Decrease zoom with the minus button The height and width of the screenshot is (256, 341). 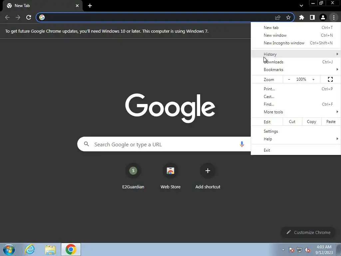pyautogui.click(x=289, y=79)
